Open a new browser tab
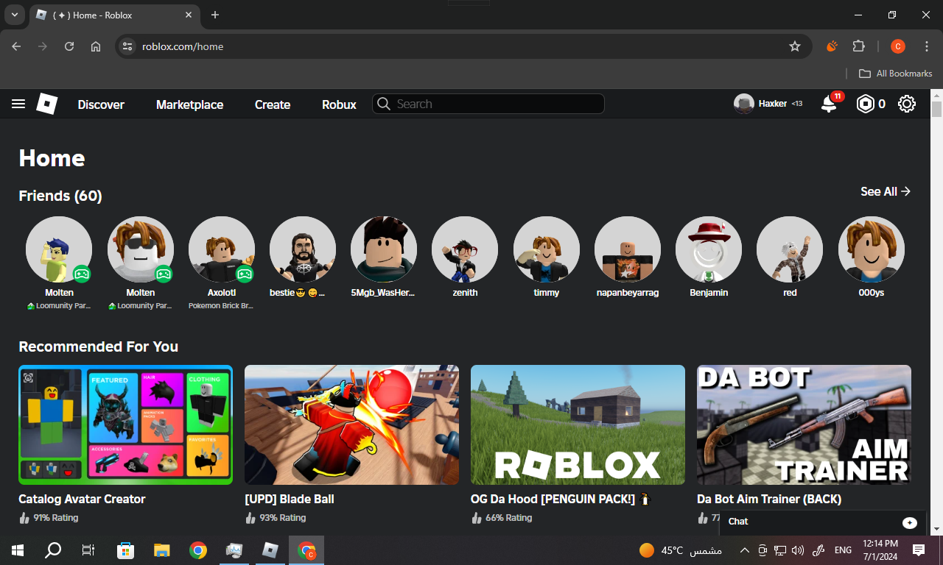The image size is (943, 565). pos(215,15)
